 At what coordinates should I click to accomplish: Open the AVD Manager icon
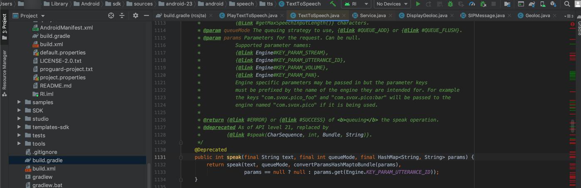coord(542,4)
